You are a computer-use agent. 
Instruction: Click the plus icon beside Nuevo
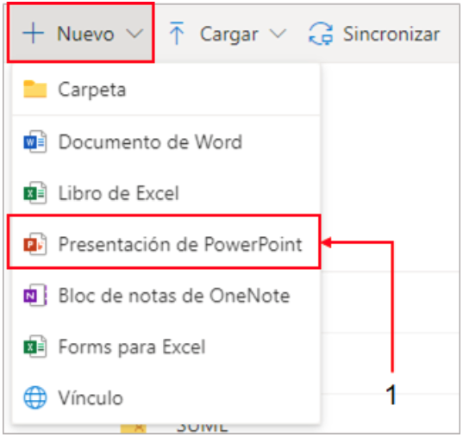coord(33,33)
